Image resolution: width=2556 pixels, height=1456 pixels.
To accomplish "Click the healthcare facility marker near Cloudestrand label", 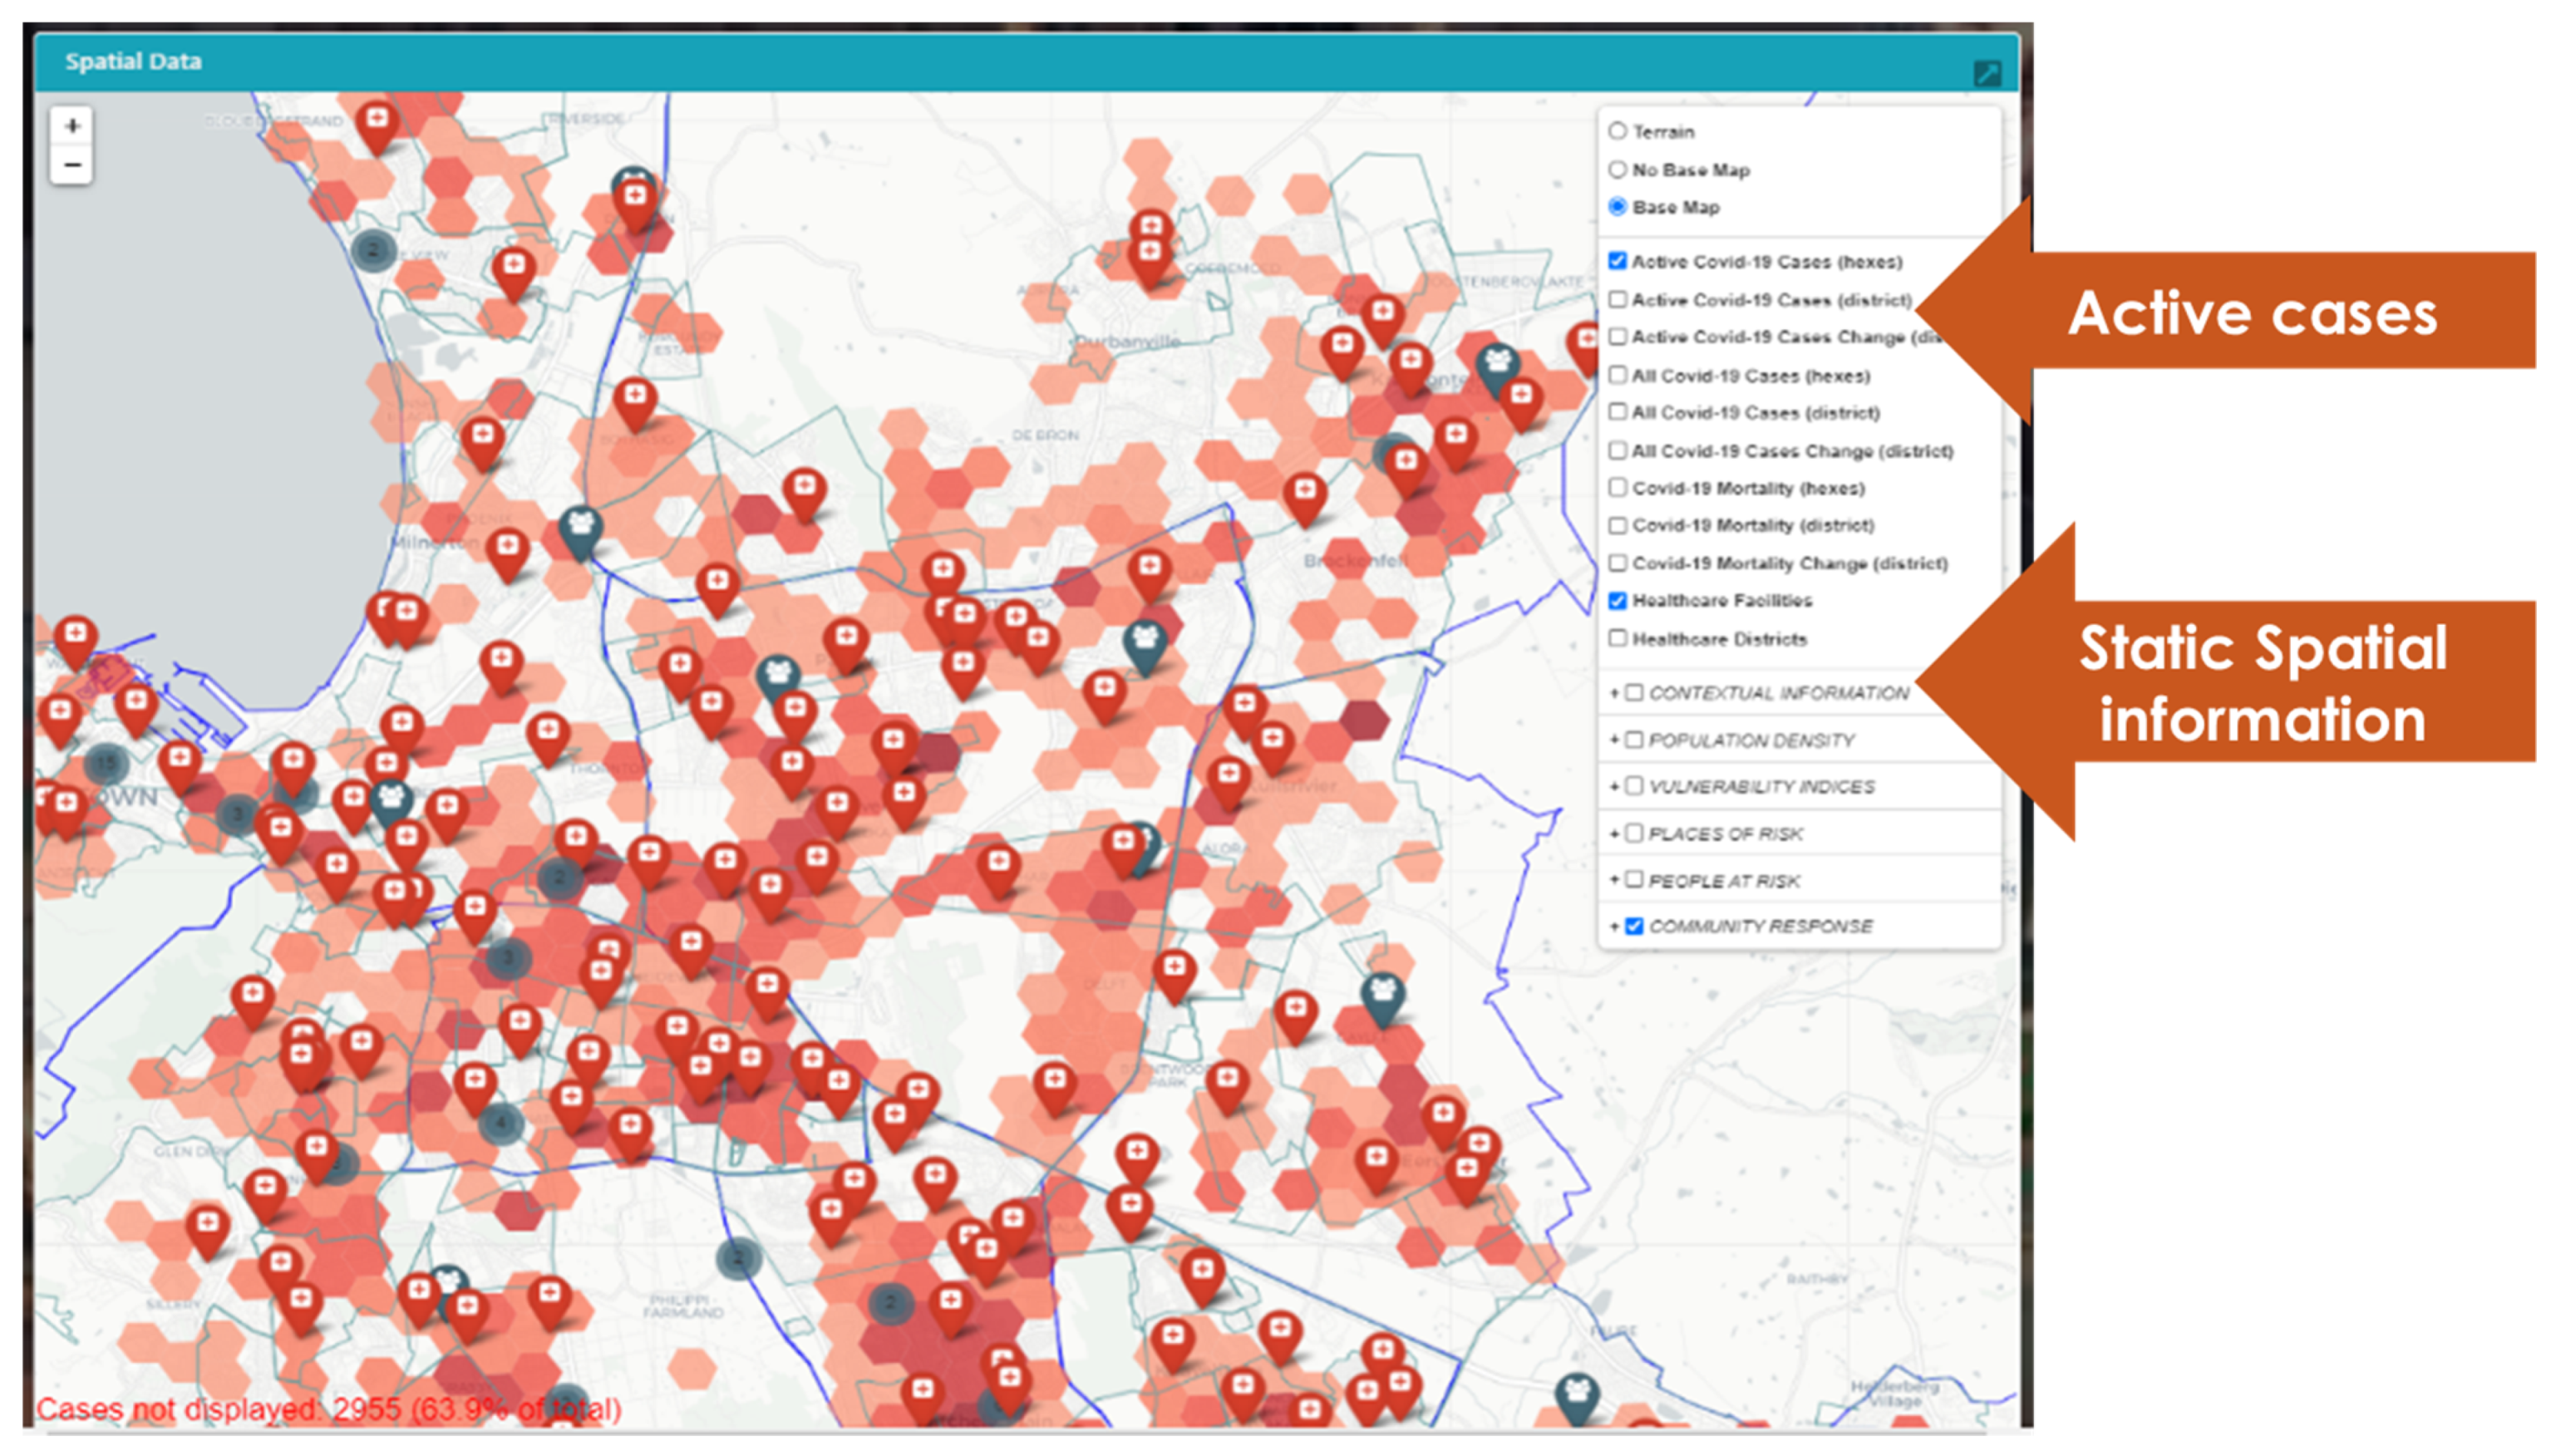I will coord(377,123).
